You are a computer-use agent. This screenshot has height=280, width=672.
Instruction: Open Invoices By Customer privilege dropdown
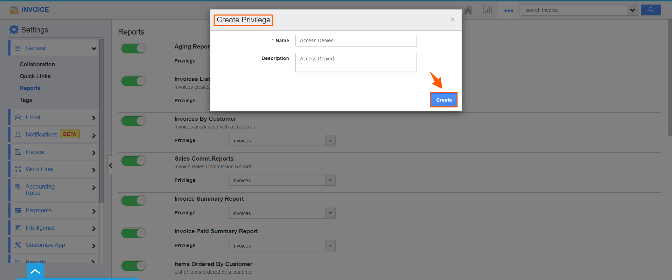coord(282,141)
